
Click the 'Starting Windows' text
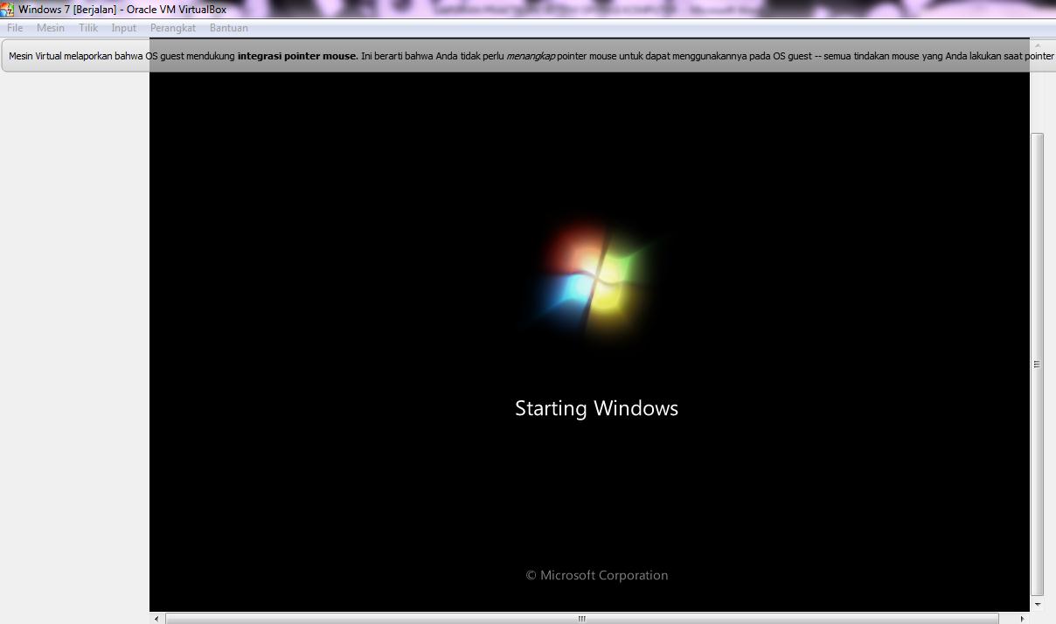click(596, 408)
